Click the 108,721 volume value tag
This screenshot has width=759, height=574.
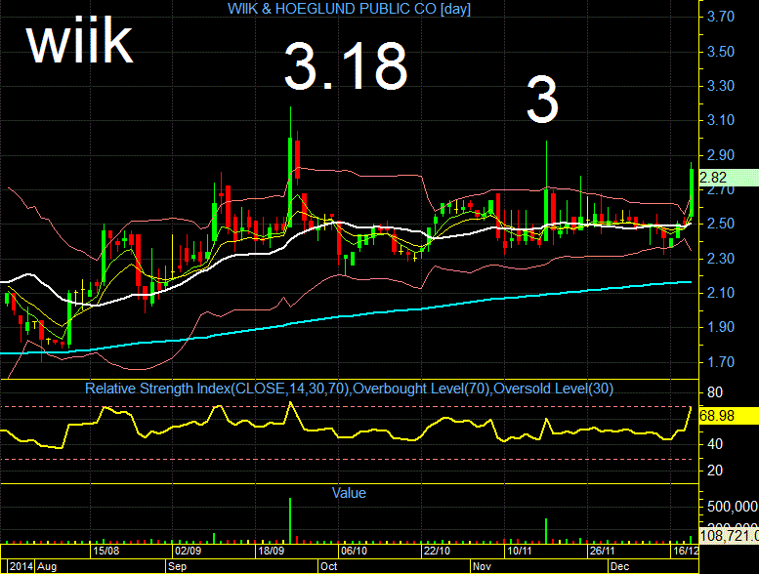(729, 535)
